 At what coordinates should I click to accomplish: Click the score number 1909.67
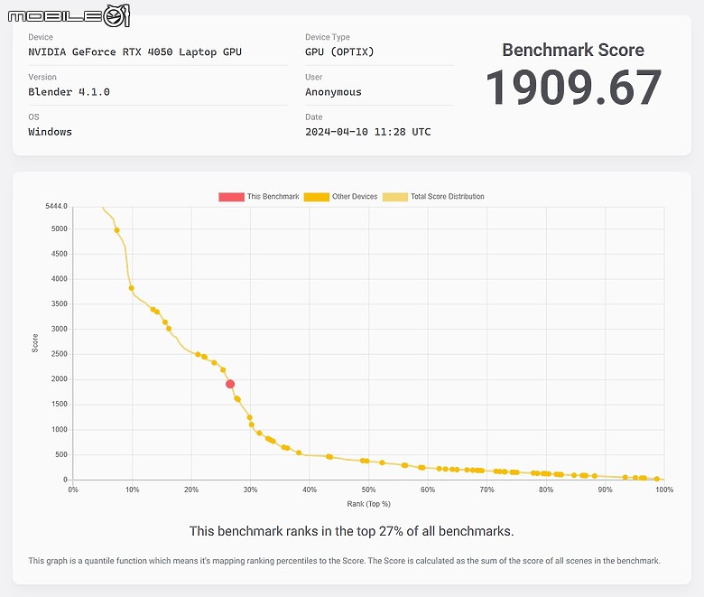pos(573,88)
